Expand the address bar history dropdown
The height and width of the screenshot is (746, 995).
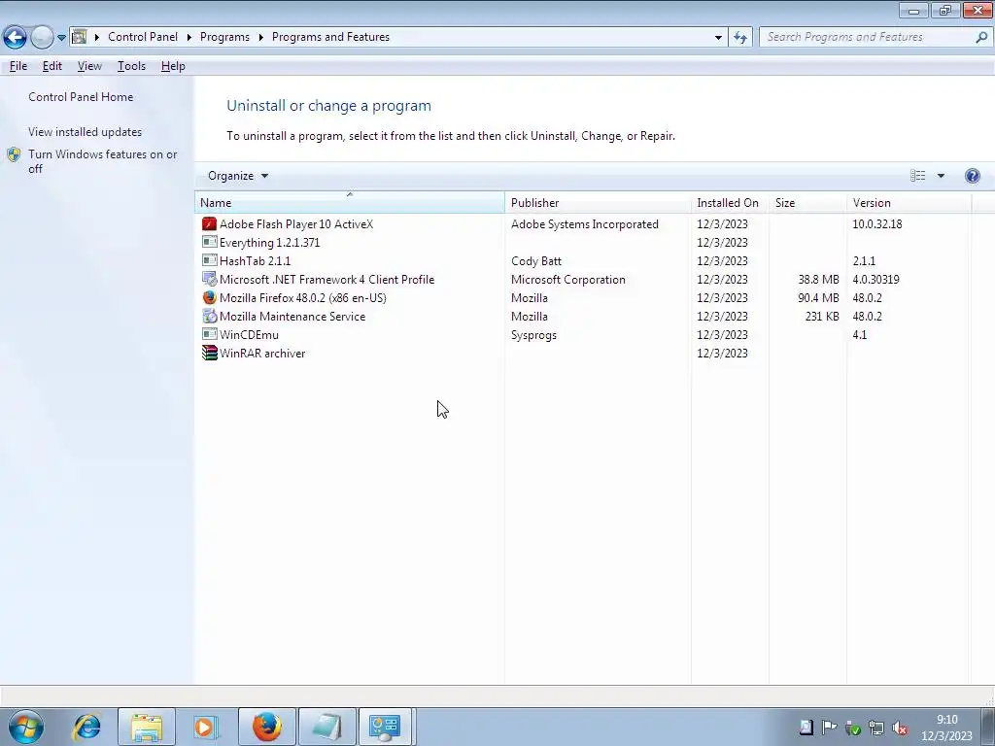[x=718, y=38]
